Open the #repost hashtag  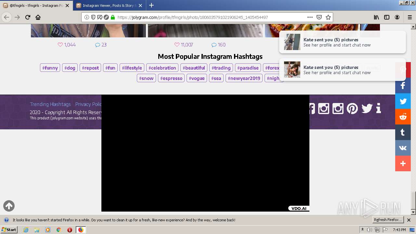[90, 68]
